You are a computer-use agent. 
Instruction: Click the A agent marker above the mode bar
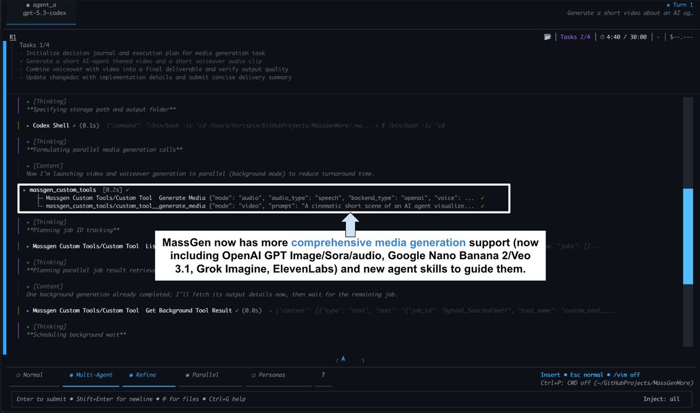tap(343, 359)
